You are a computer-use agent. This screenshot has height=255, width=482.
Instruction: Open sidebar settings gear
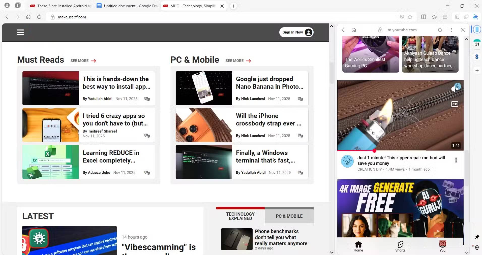click(477, 247)
